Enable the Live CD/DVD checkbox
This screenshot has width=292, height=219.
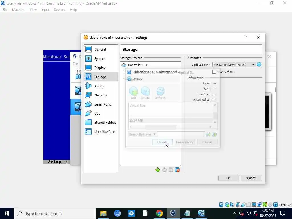coord(214,72)
